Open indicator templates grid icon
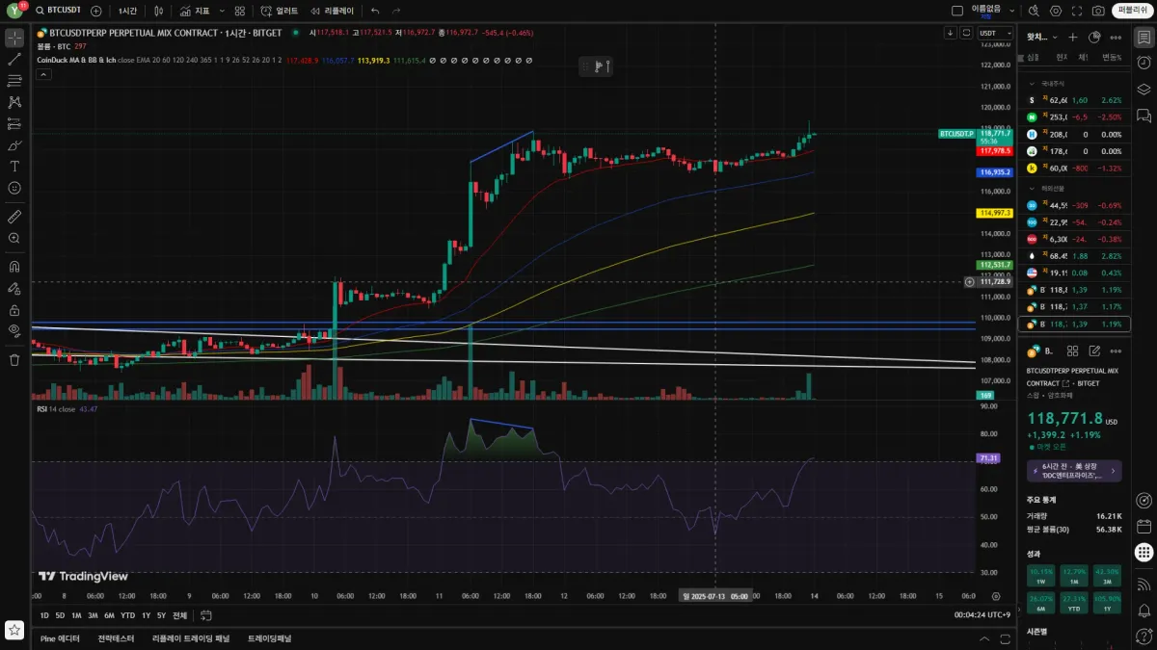Viewport: 1157px width, 650px height. tap(240, 11)
